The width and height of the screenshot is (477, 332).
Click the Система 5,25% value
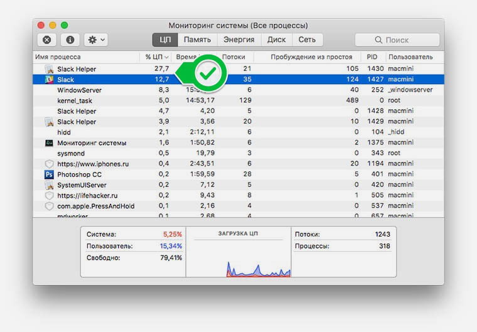coord(173,234)
